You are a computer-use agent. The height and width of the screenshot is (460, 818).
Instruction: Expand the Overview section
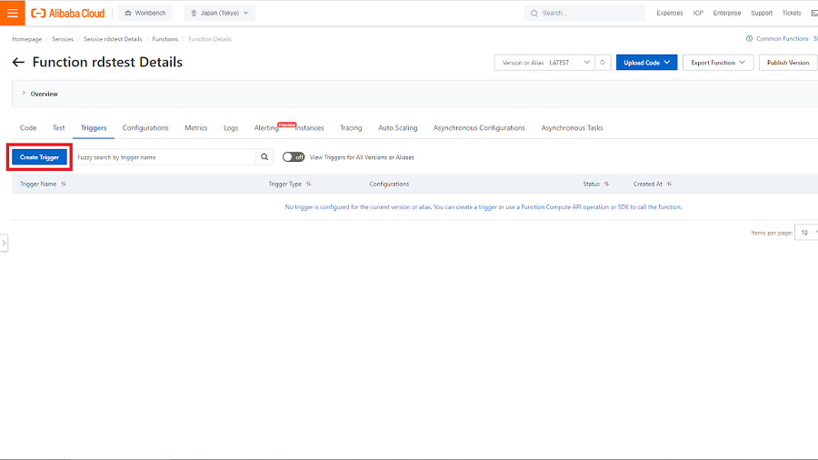pyautogui.click(x=24, y=94)
